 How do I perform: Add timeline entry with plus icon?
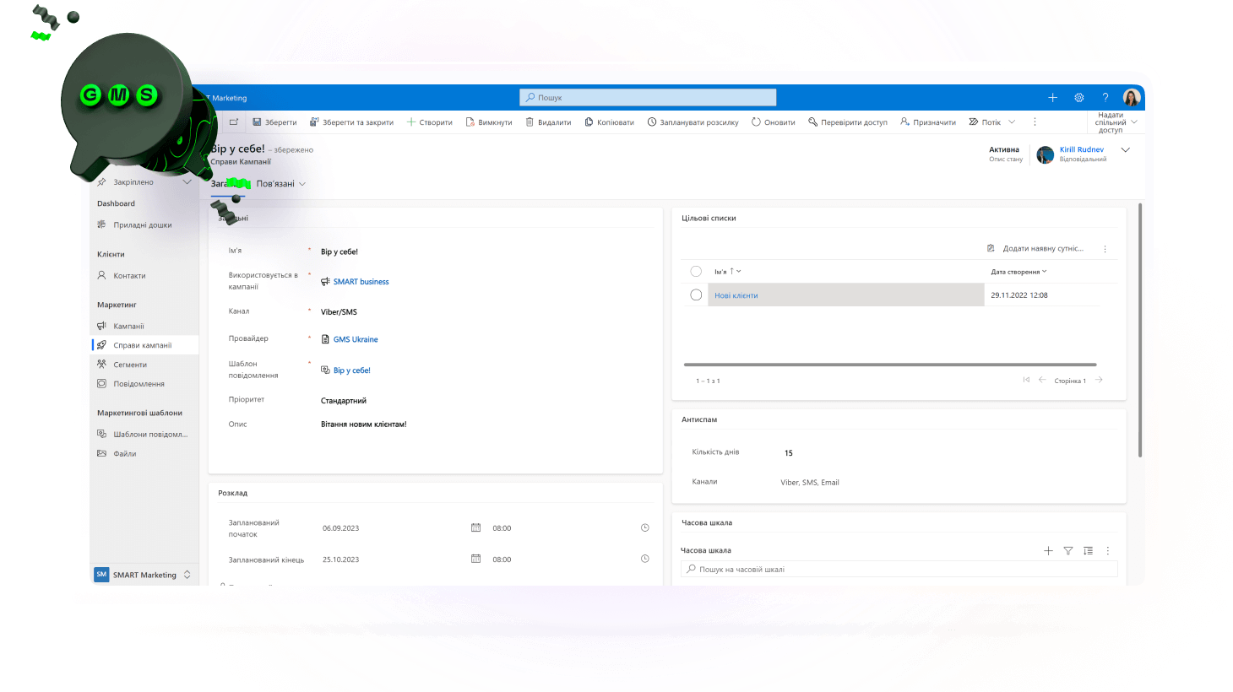coord(1048,550)
